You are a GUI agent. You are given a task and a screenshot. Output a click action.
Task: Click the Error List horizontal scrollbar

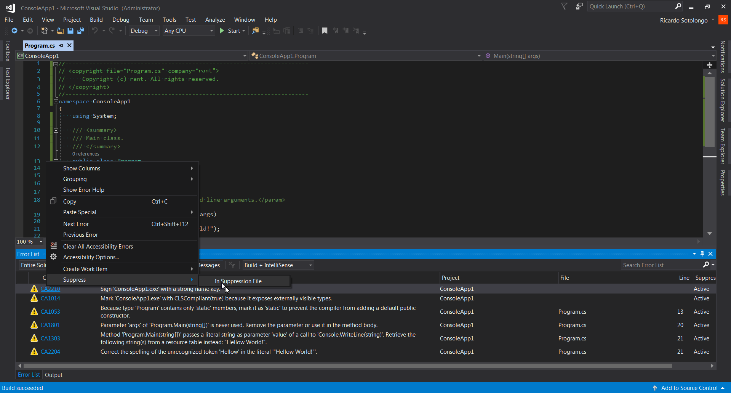coord(347,366)
